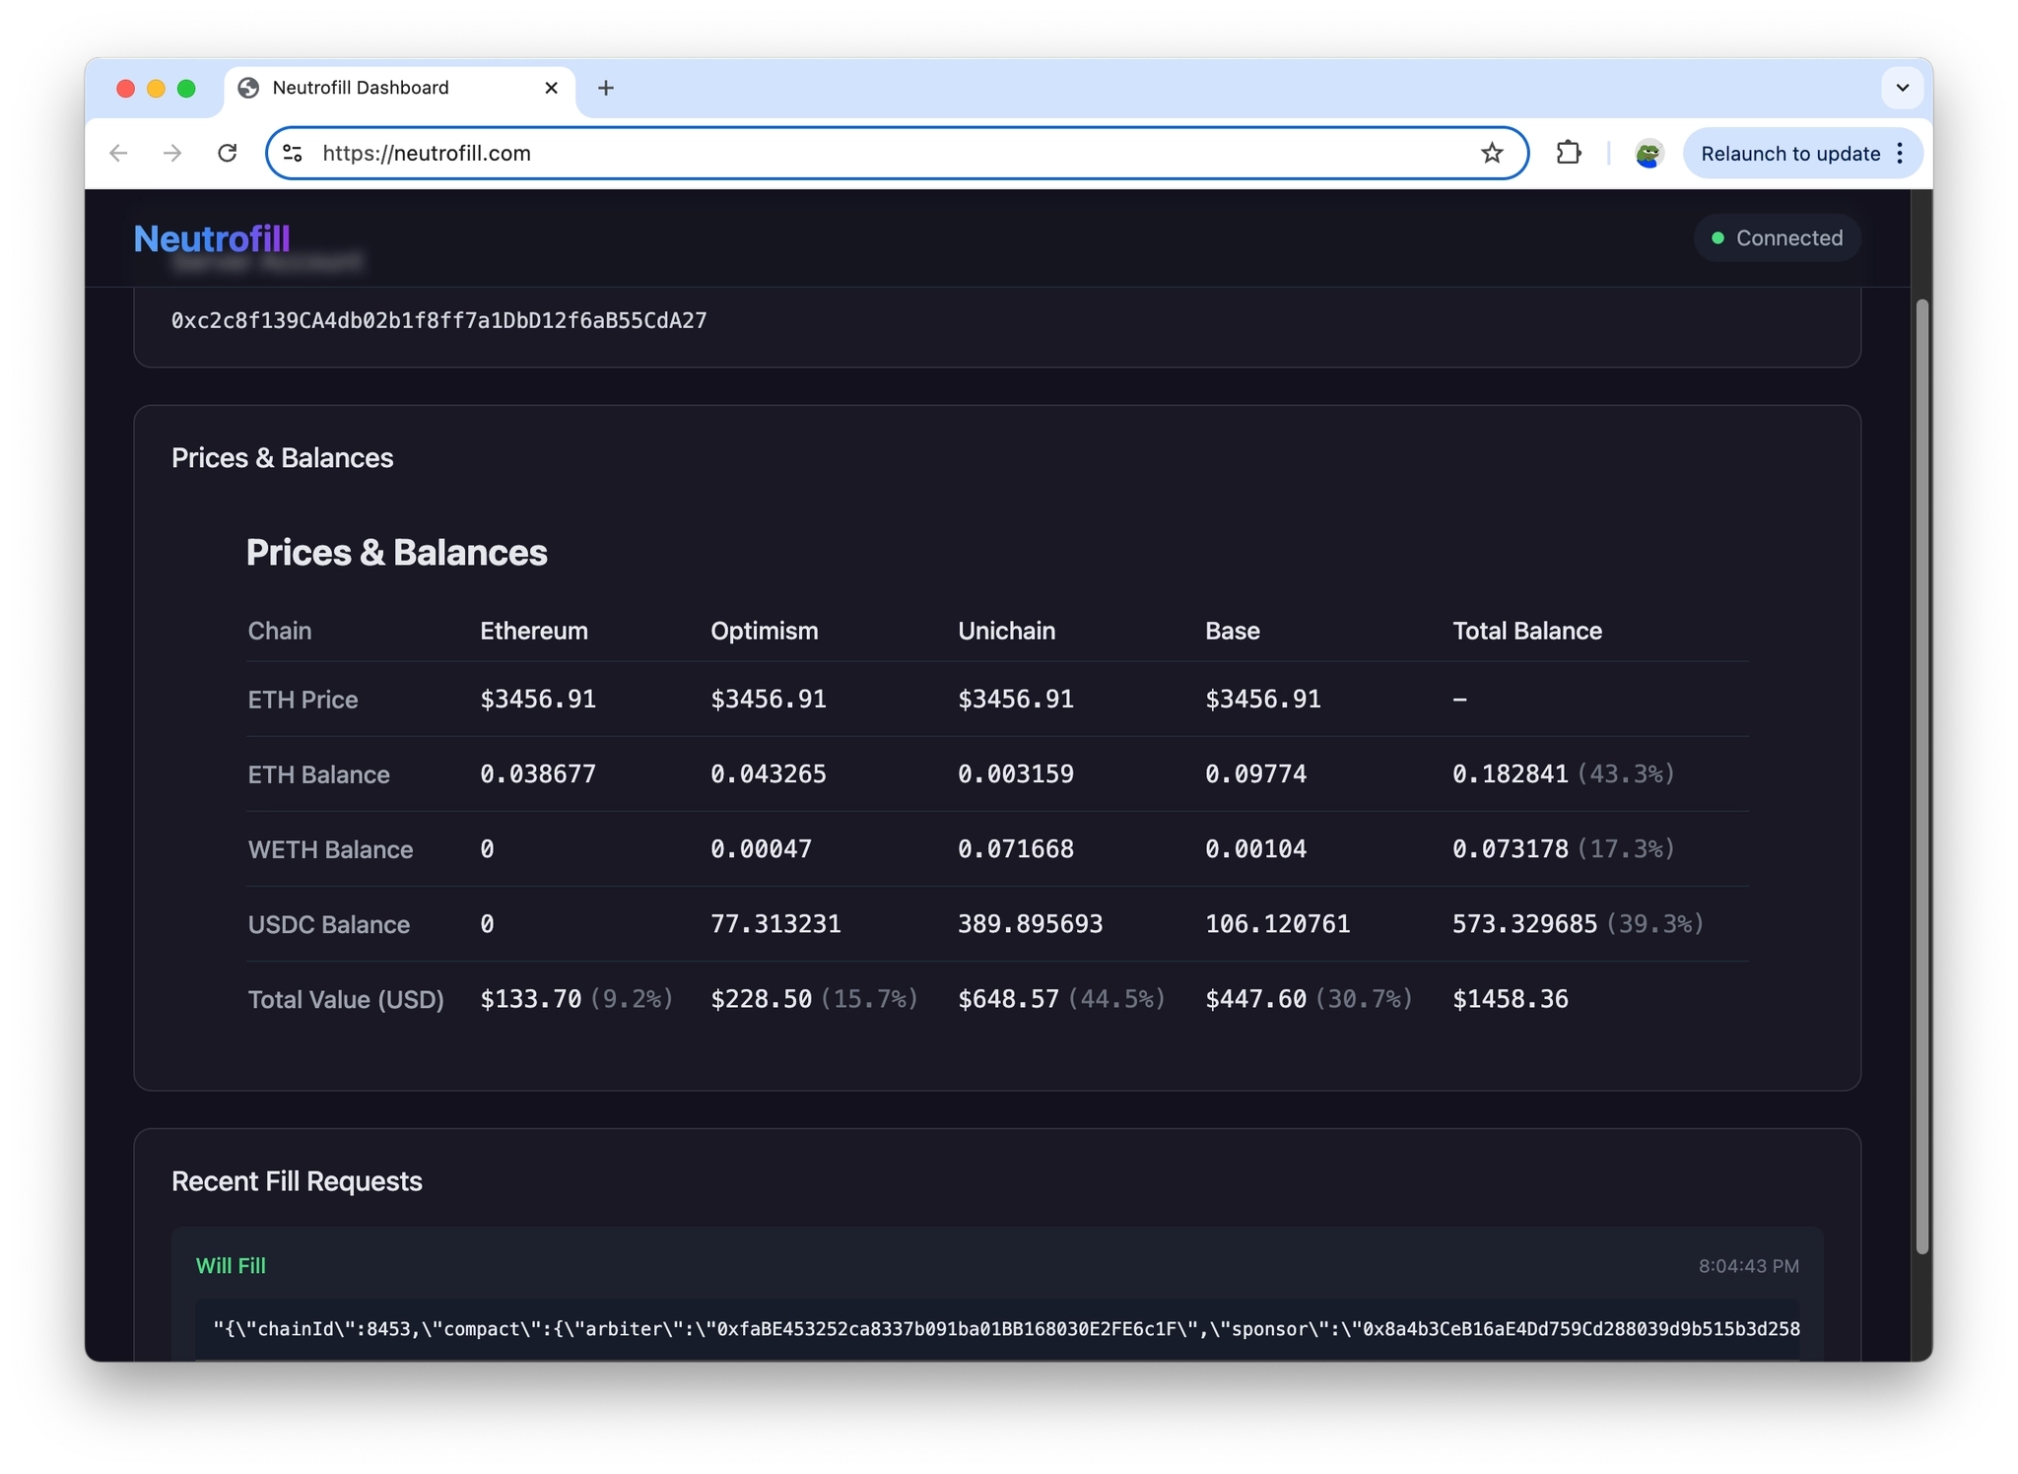Open a new tab with plus
This screenshot has width=2018, height=1474.
pos(606,88)
